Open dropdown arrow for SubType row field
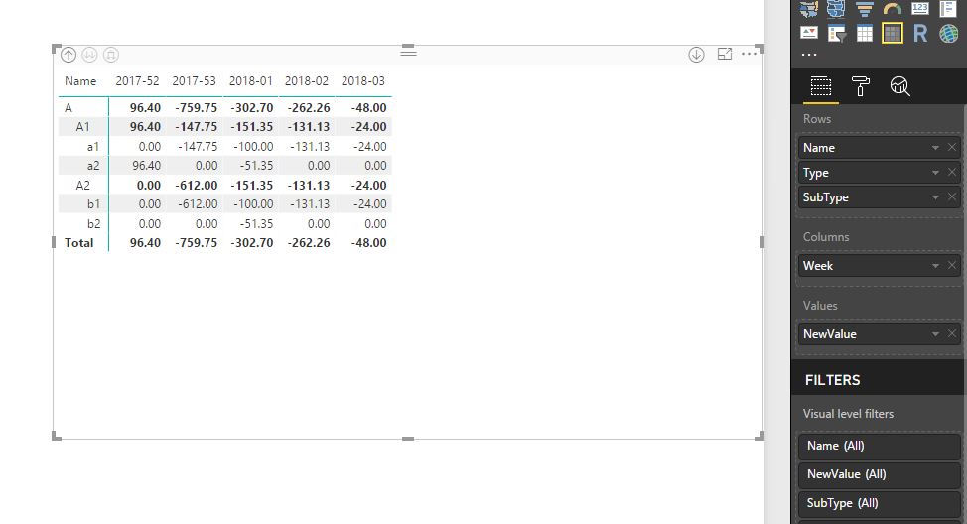This screenshot has width=967, height=524. [x=935, y=197]
